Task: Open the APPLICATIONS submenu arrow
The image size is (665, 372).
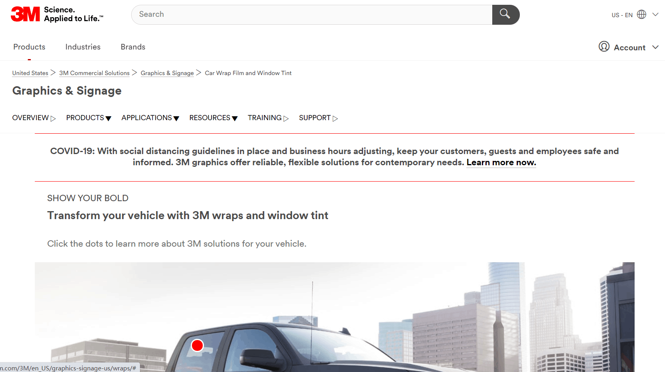Action: (x=176, y=119)
